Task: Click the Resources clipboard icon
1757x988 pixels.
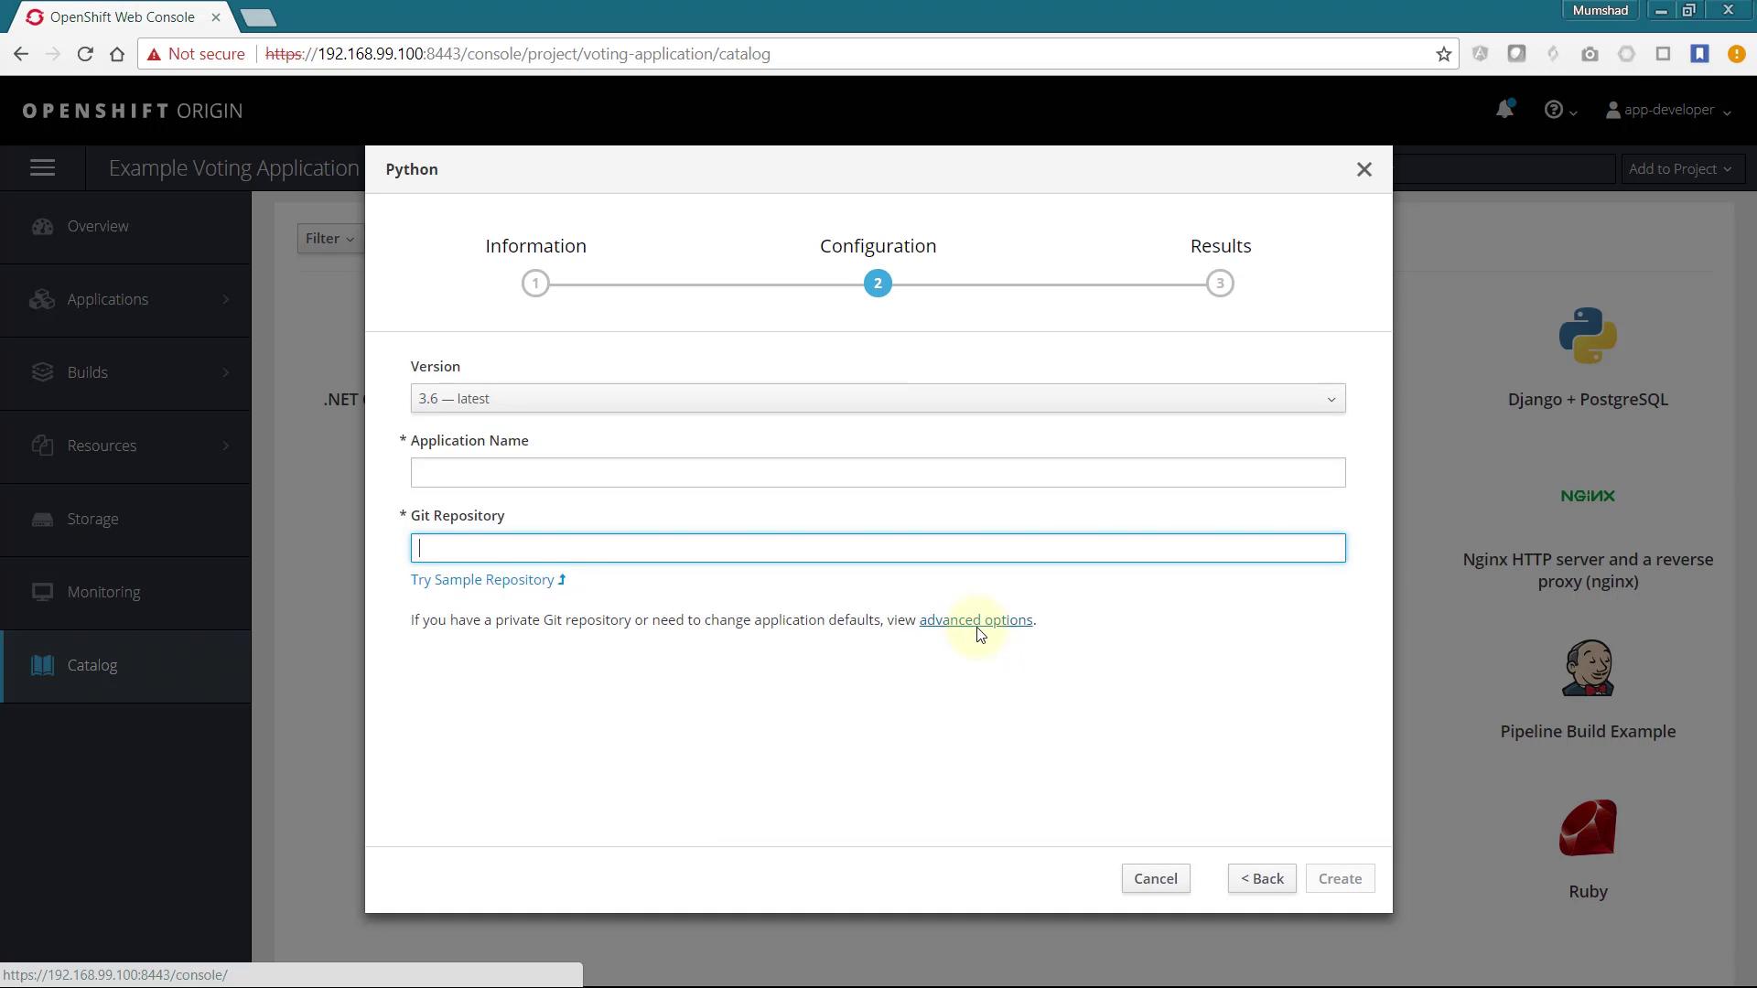Action: [42, 446]
